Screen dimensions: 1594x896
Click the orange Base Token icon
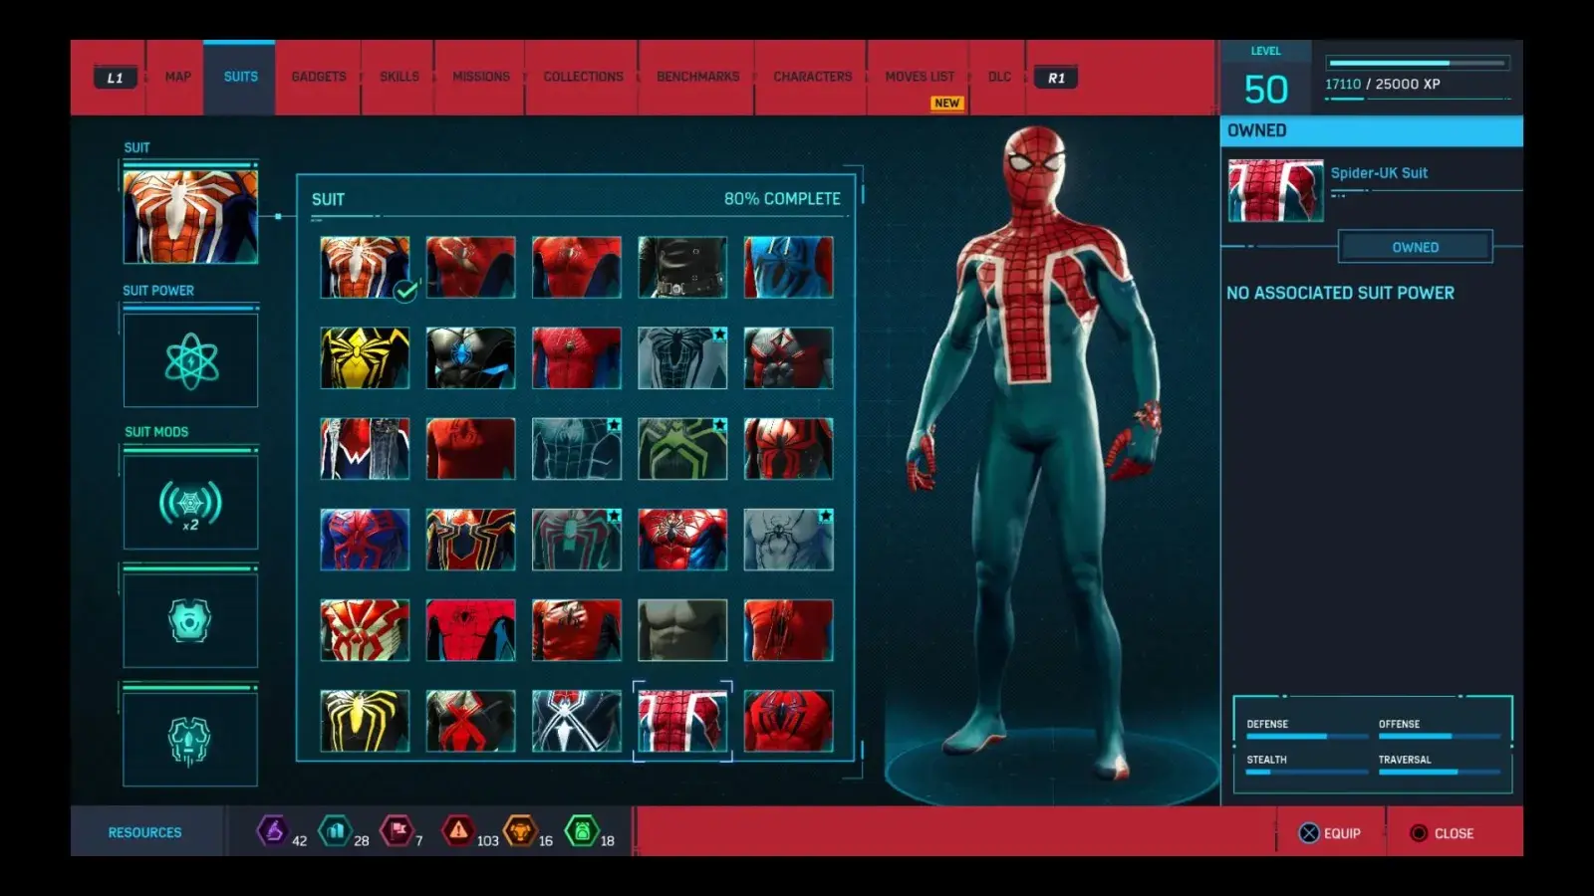[x=519, y=832]
